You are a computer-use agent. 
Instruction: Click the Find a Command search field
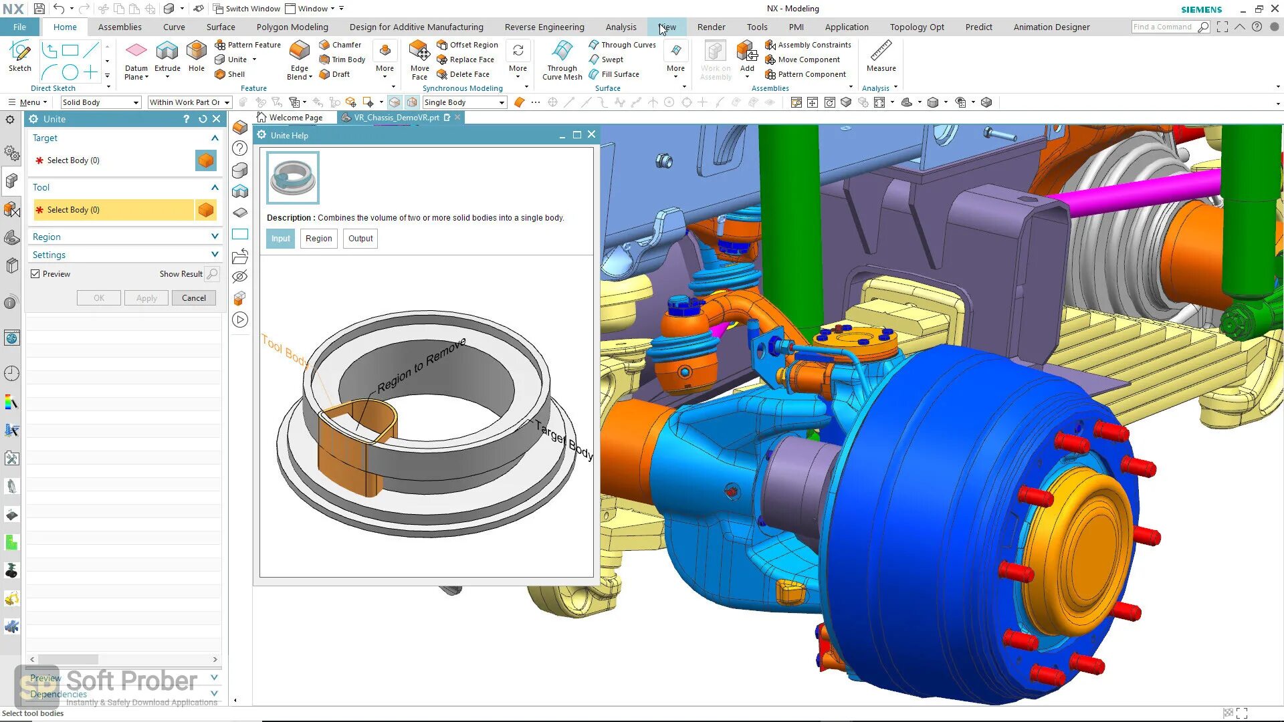click(x=1163, y=27)
